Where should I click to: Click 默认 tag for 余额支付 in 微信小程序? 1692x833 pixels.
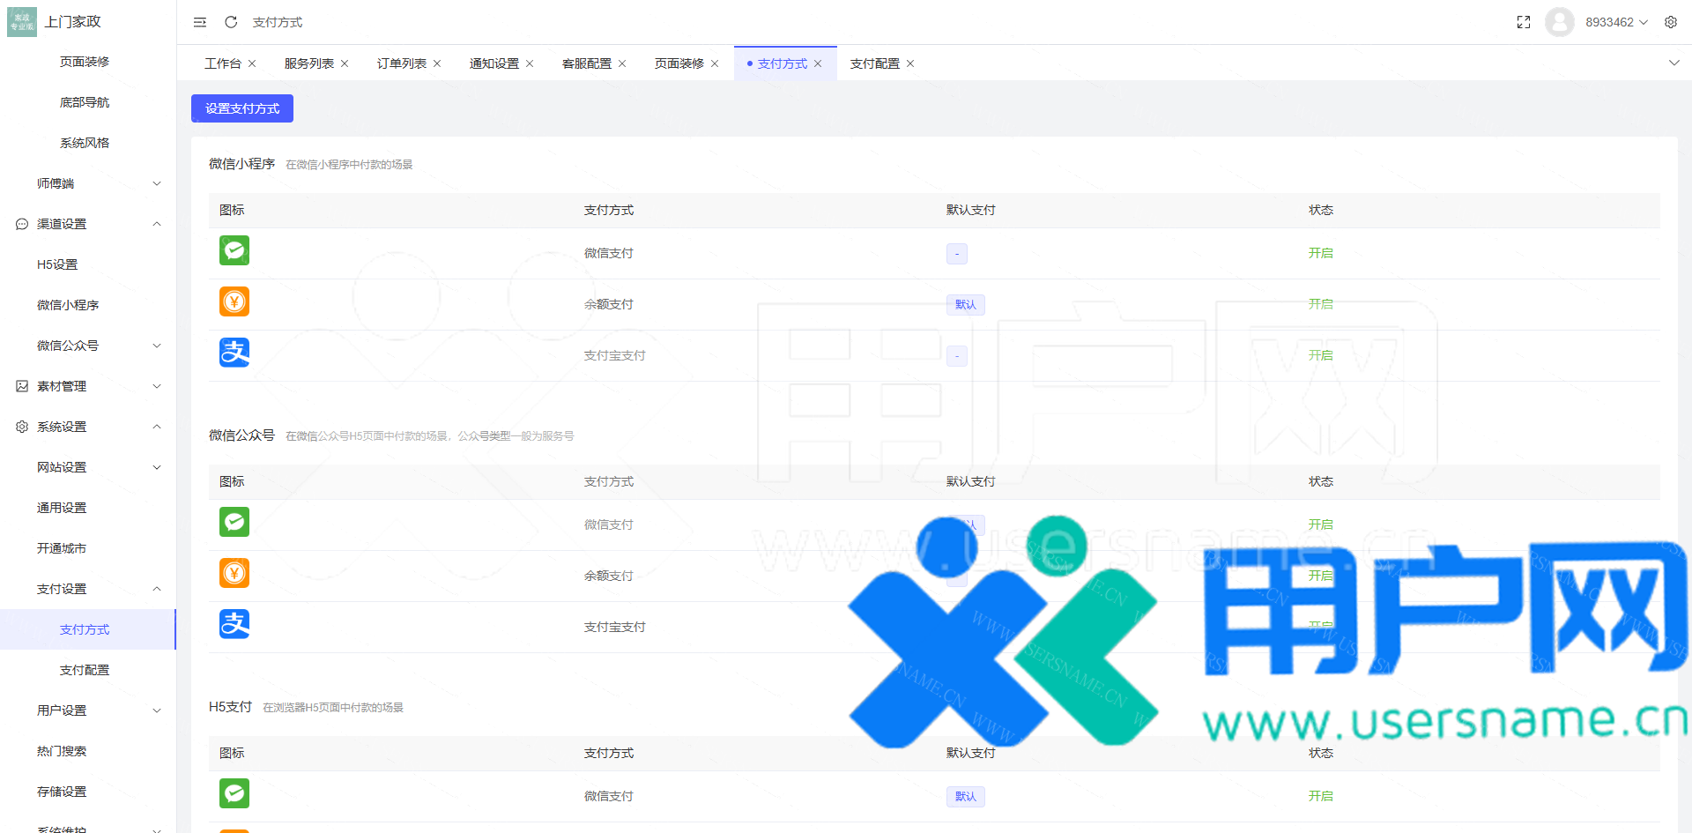click(965, 305)
